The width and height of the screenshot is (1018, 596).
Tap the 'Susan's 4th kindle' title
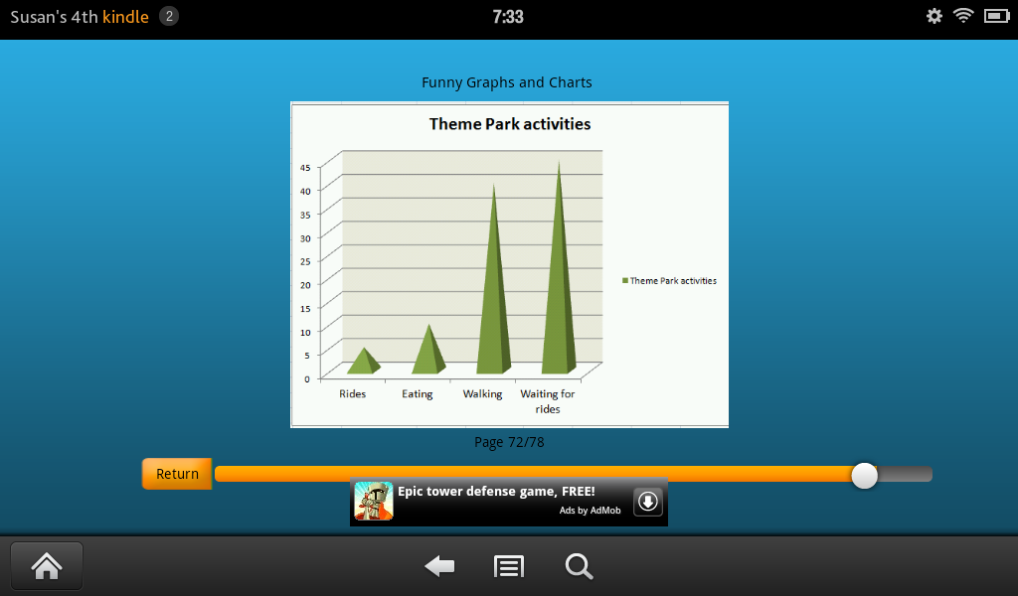coord(78,16)
